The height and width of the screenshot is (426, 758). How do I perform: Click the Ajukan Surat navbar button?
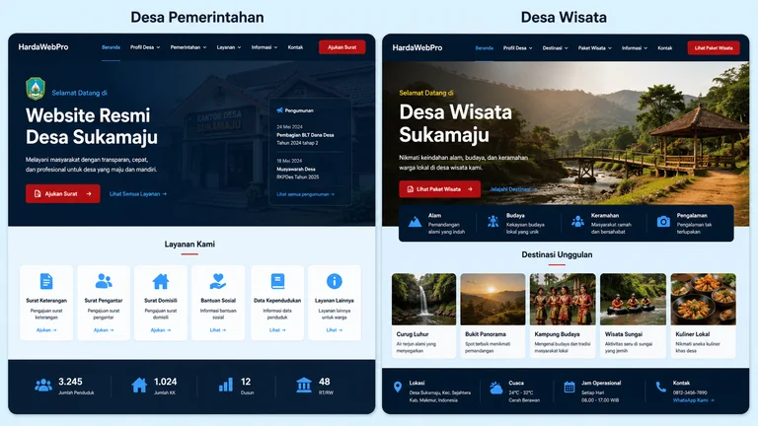[342, 47]
